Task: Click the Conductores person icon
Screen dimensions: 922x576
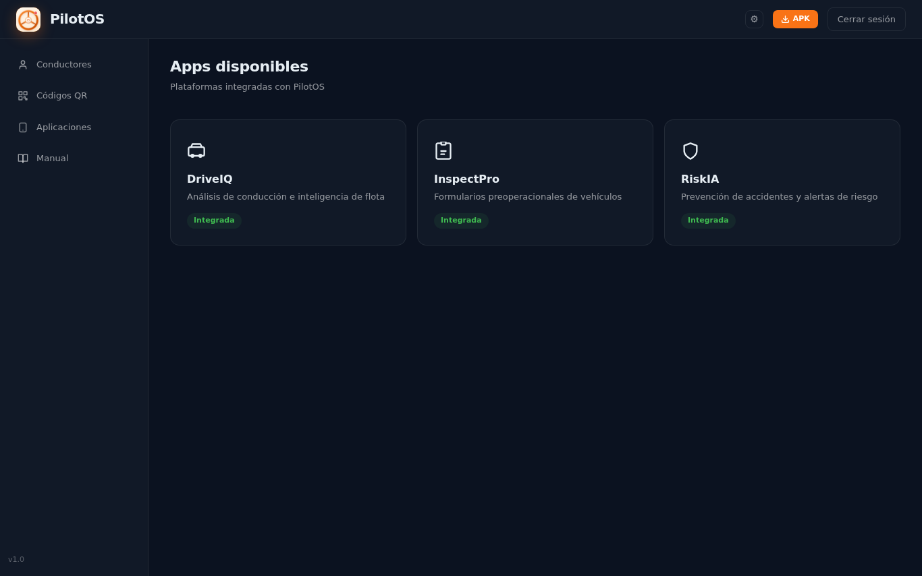Action: 23,65
